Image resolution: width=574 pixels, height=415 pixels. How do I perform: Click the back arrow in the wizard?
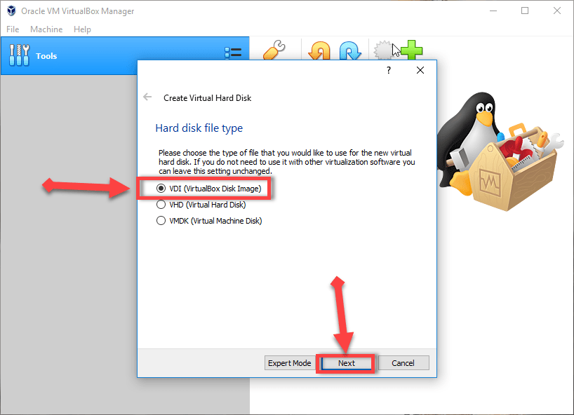[x=147, y=97]
